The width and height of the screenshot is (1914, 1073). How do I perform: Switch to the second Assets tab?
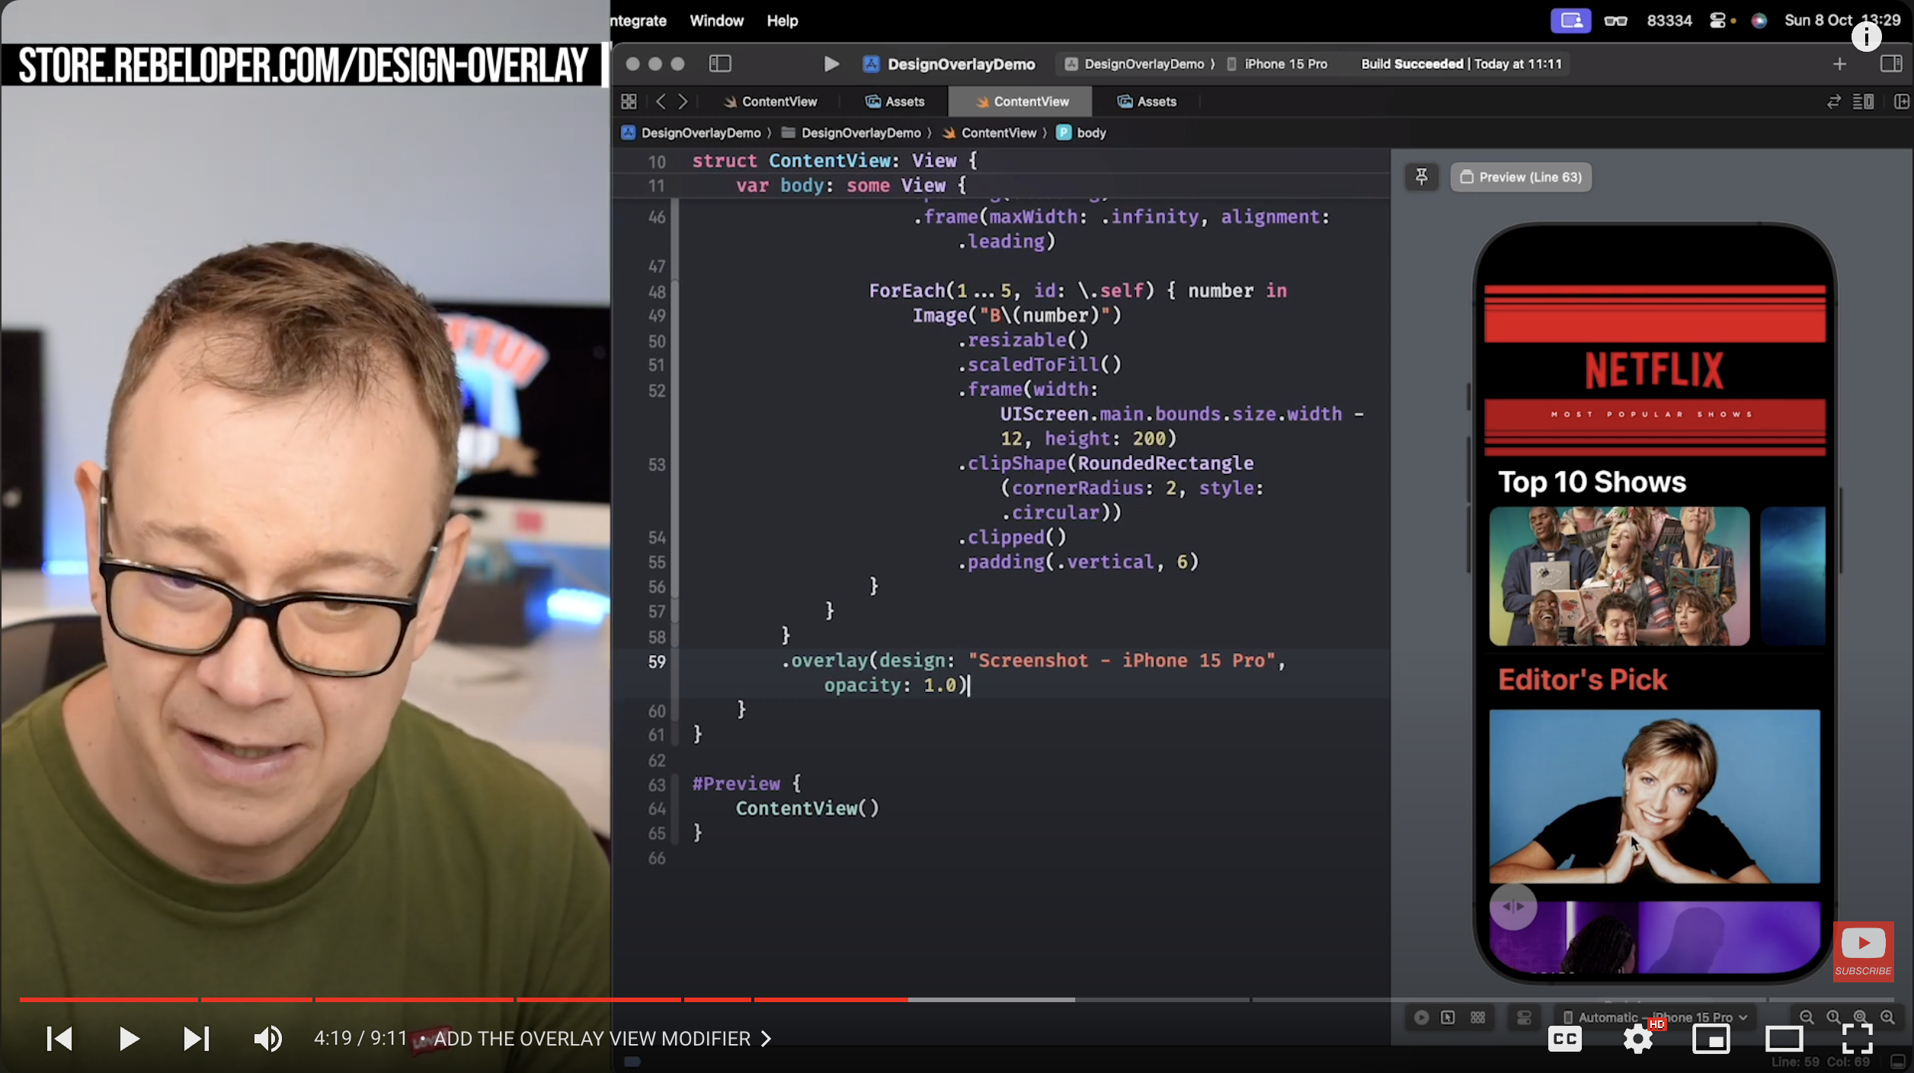click(x=1147, y=101)
